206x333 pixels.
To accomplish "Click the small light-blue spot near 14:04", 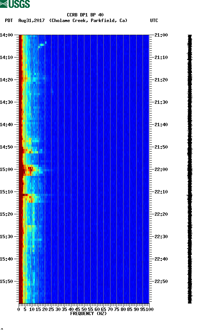I will coord(42,44).
